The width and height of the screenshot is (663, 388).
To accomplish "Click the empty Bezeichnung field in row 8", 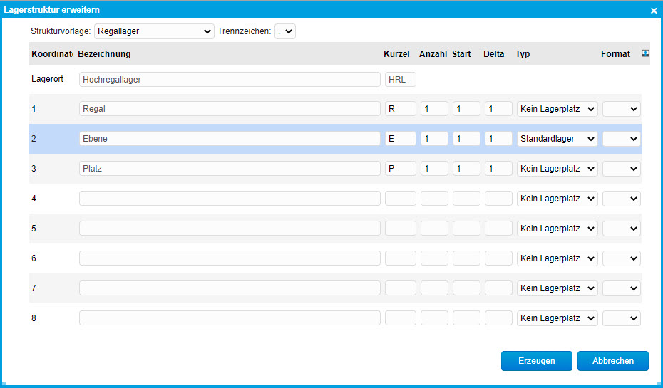I will [230, 318].
